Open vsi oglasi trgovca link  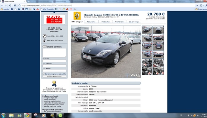(x=50, y=98)
